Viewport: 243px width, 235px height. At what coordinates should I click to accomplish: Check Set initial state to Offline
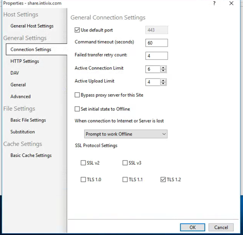coord(77,109)
